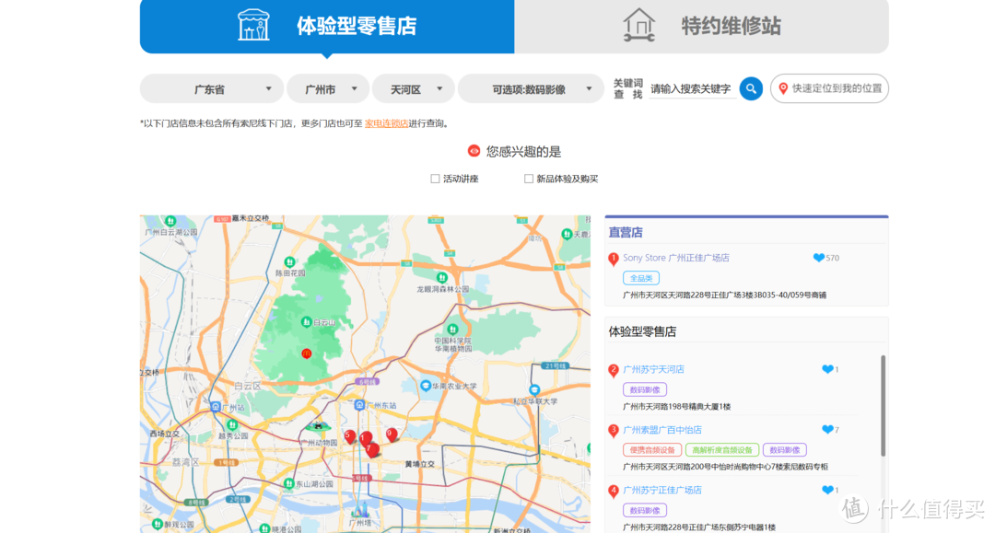This screenshot has width=995, height=533.
Task: Click address mentioning 东侧苏宁电器1楼
Action: coord(699,527)
